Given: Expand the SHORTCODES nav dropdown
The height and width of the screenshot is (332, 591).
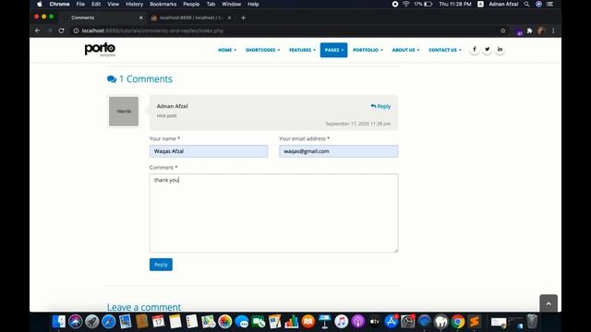Looking at the screenshot, I should pyautogui.click(x=262, y=50).
